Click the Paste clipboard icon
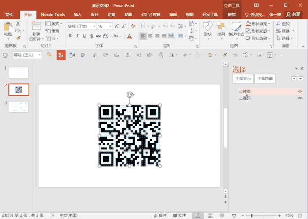The image size is (308, 219). click(x=8, y=26)
